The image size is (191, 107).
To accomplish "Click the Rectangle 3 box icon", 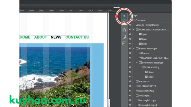I will 137,96.
